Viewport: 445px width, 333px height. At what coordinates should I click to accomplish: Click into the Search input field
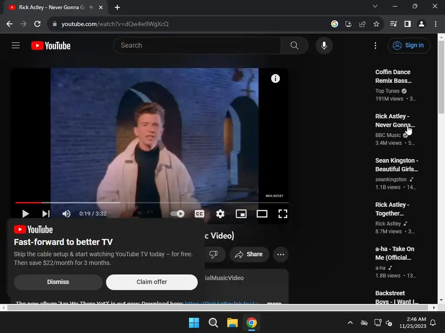(198, 45)
